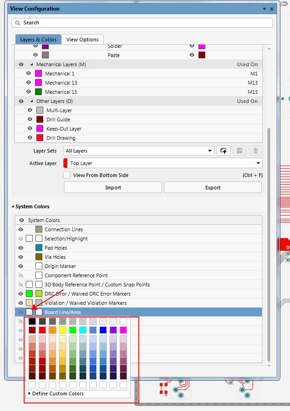Create a new layer set icon
The width and height of the screenshot is (290, 411).
pos(223,151)
